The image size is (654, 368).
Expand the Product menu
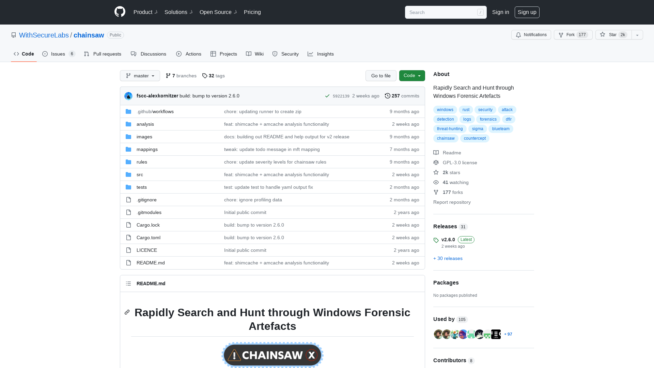(x=145, y=12)
